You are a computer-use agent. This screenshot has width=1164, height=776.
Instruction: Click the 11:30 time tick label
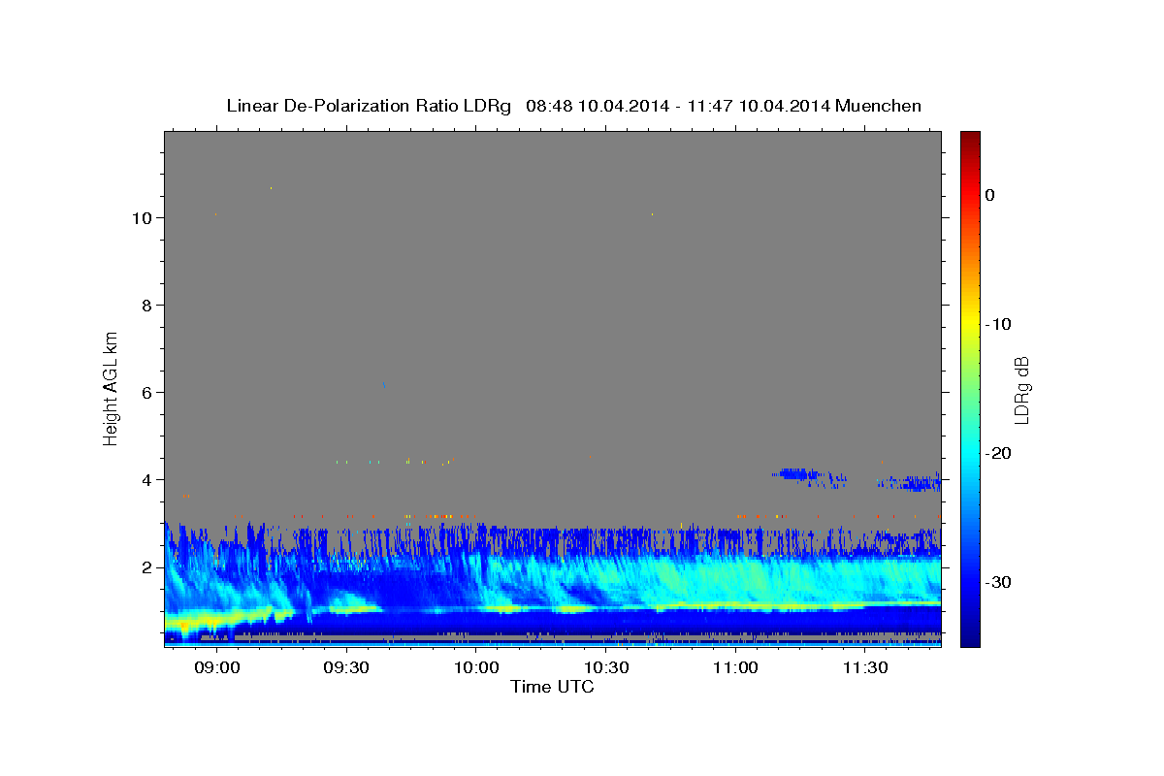click(x=866, y=668)
